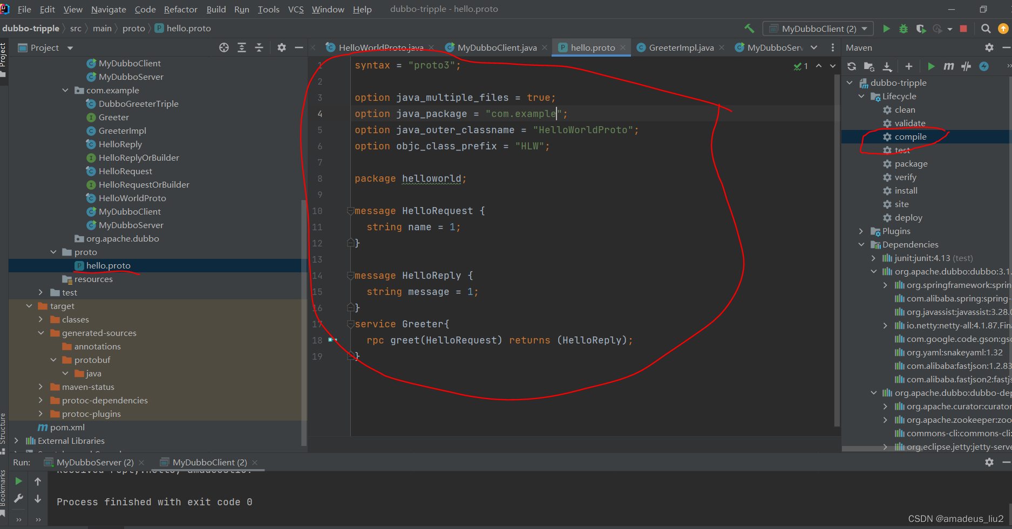Execute Maven Goal 'm' icon
The height and width of the screenshot is (529, 1012).
click(948, 66)
